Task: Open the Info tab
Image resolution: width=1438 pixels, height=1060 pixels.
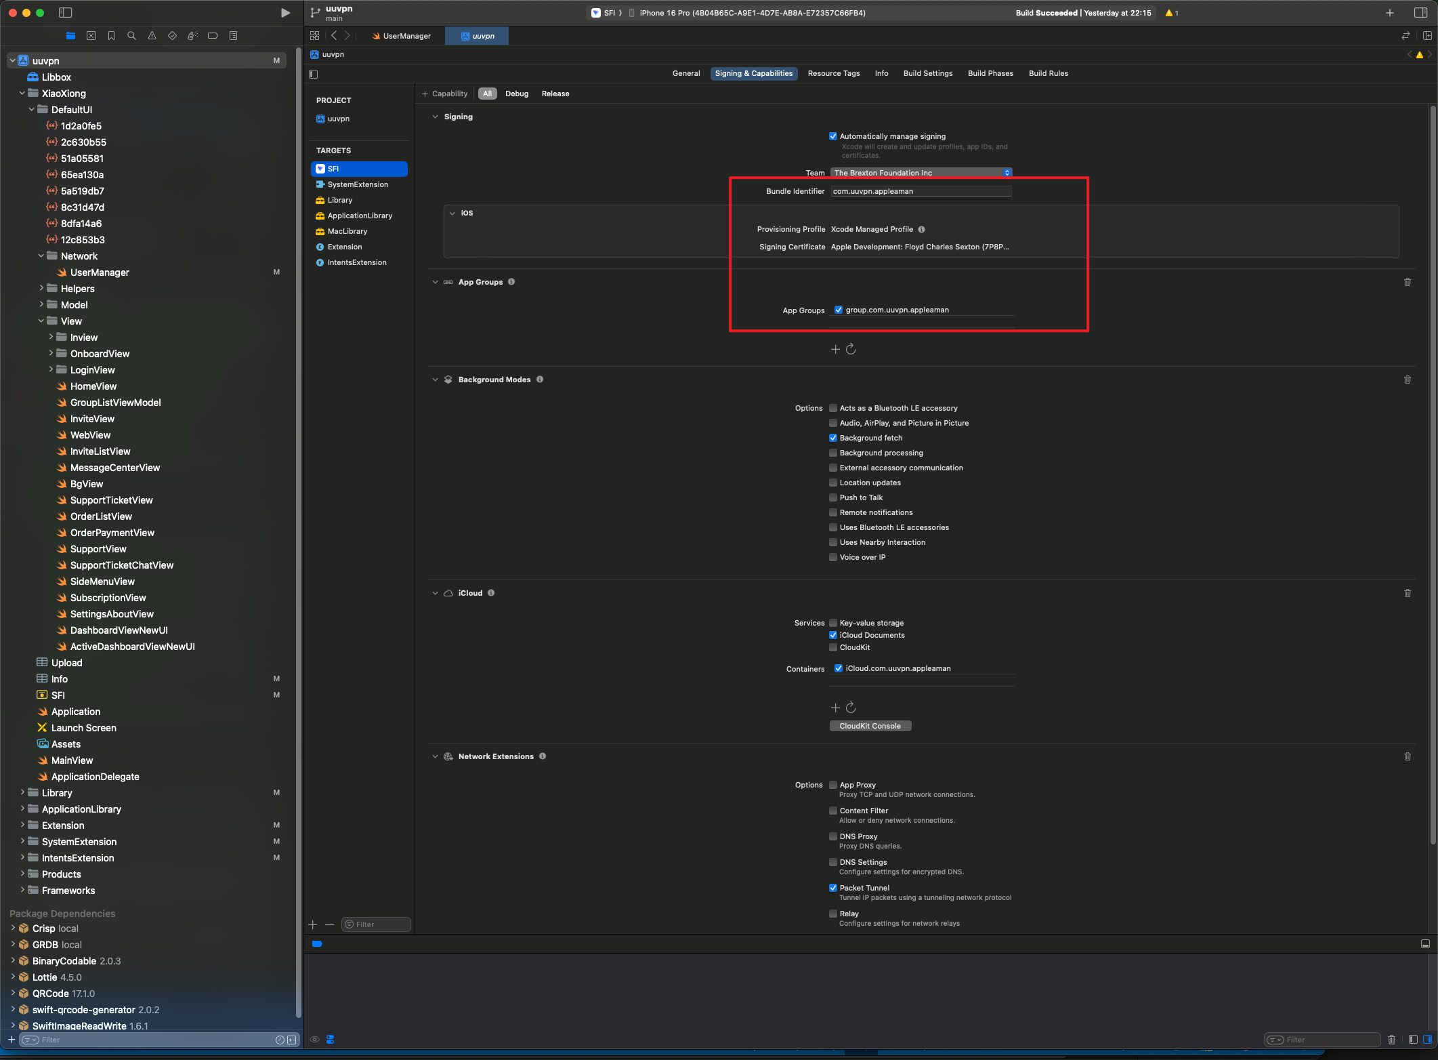Action: point(881,73)
